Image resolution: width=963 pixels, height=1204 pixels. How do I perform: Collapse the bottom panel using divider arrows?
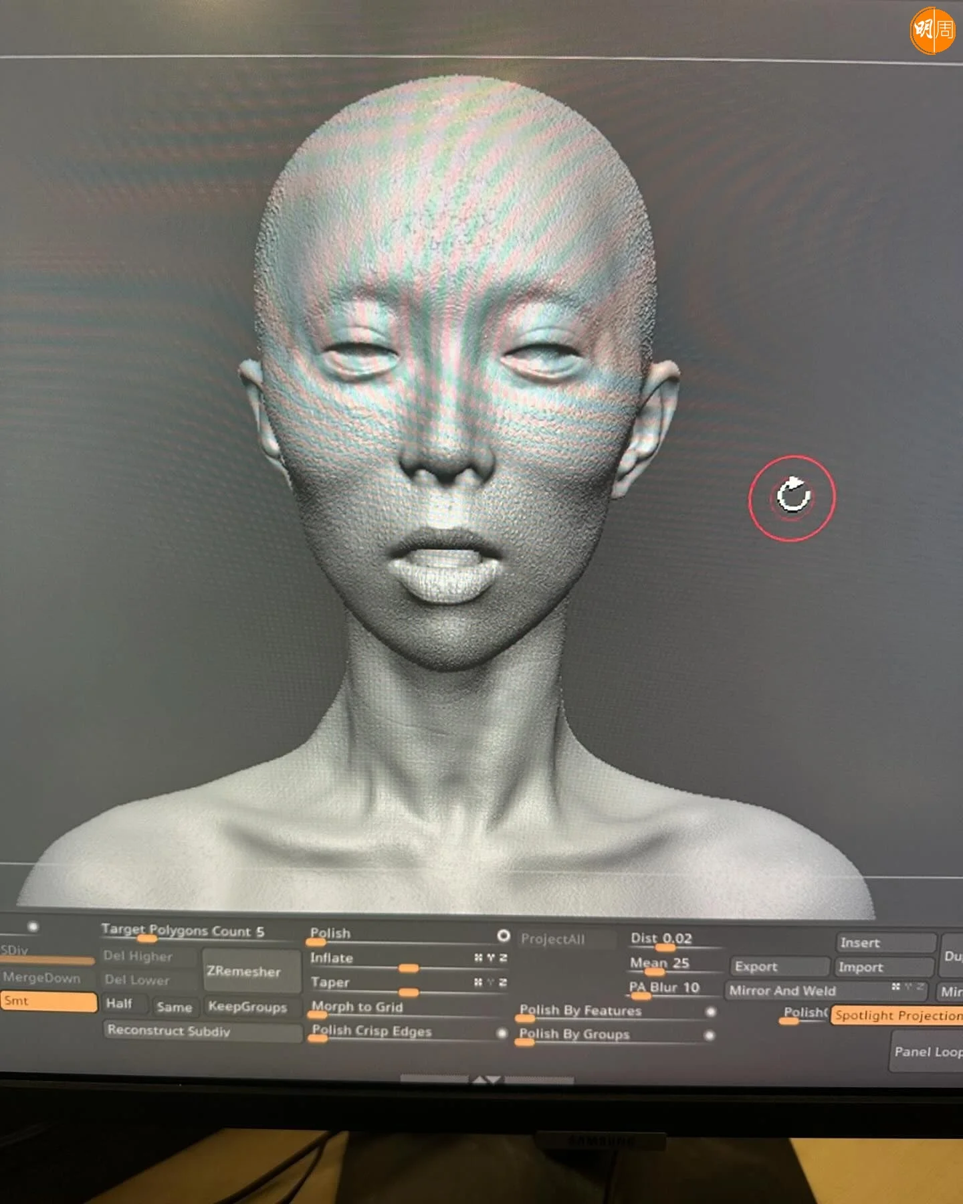487,1080
